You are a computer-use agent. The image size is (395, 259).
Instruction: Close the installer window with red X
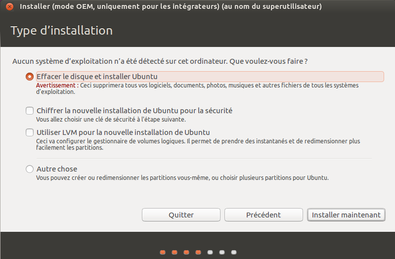point(9,6)
